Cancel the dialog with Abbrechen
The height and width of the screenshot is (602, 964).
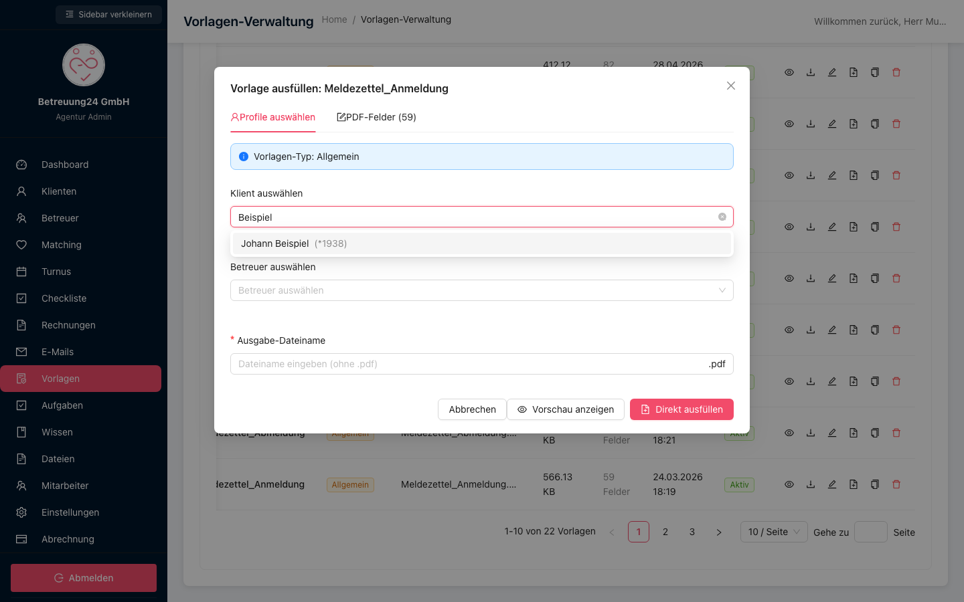tap(473, 409)
